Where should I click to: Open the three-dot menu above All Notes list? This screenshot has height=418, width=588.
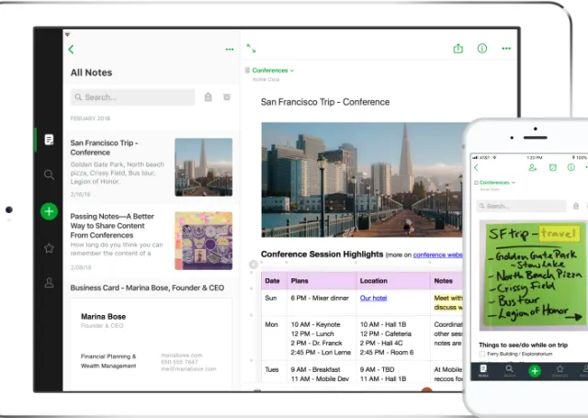(x=230, y=50)
